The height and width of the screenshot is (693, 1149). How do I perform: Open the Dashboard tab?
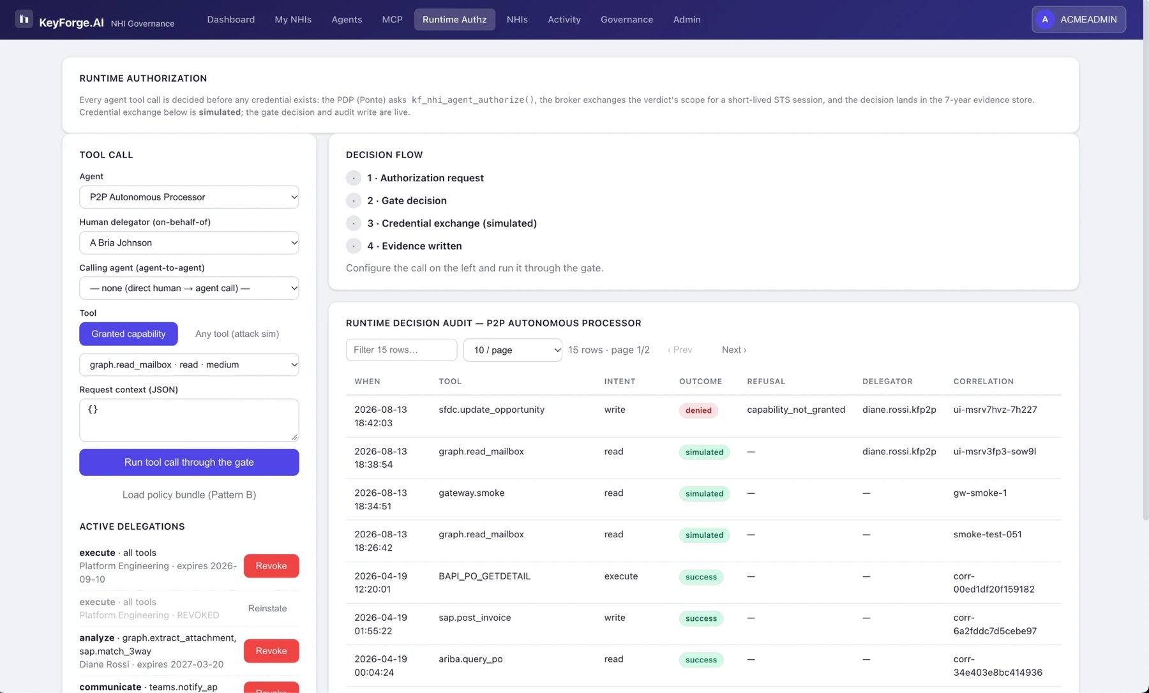coord(230,19)
